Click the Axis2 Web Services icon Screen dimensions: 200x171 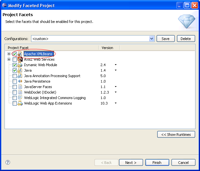coord(20,59)
